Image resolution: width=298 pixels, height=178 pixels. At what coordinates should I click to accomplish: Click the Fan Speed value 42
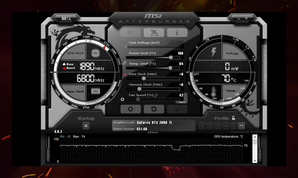coord(181,95)
